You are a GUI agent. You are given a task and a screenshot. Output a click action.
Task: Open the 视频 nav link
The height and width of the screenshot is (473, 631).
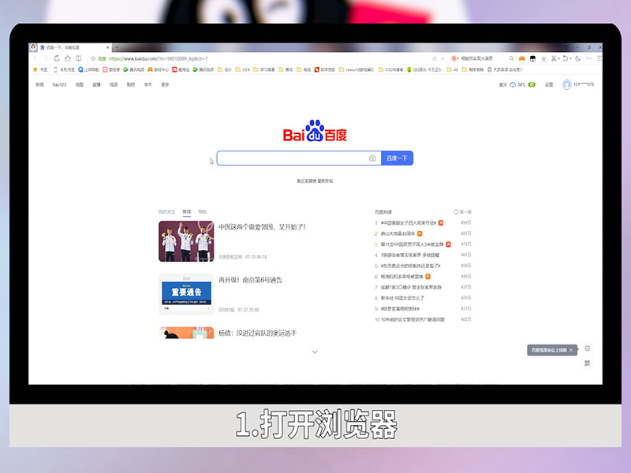114,85
